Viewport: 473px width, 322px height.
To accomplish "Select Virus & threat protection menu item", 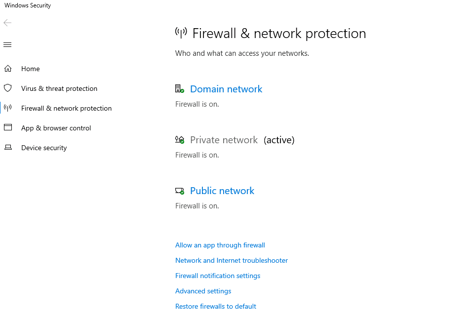I will tap(59, 88).
